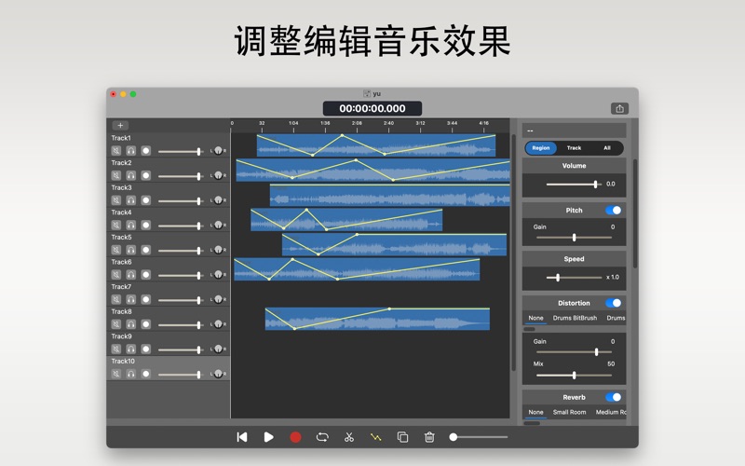Screen dimensions: 745x466
Task: Toggle the loop playback button
Action: click(322, 437)
